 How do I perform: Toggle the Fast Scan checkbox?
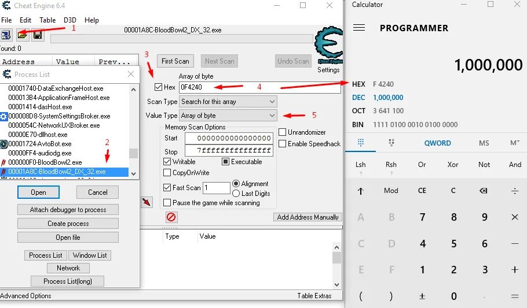[167, 188]
